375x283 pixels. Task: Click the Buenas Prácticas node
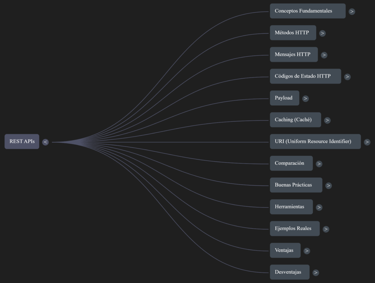(296, 185)
